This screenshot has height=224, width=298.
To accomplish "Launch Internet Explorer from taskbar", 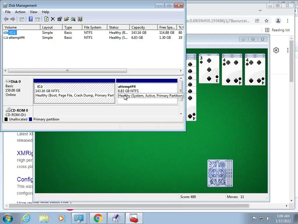I will click(26, 218).
